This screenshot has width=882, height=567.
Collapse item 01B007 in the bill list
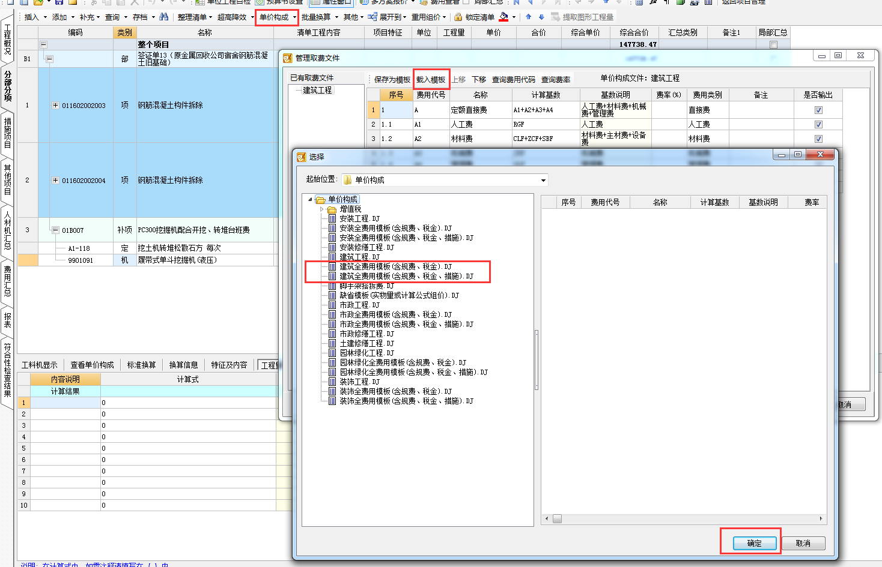pyautogui.click(x=55, y=230)
